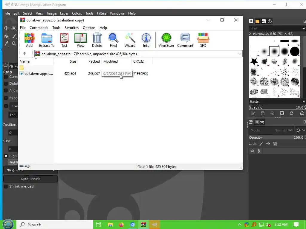
Task: Click the brush-as-image icon beside Refresh brushes
Action: tap(302, 113)
